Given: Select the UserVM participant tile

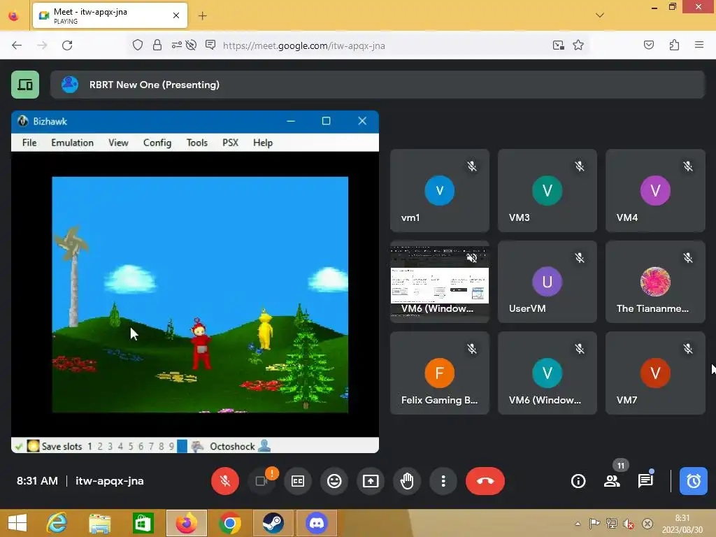Looking at the screenshot, I should click(x=547, y=282).
